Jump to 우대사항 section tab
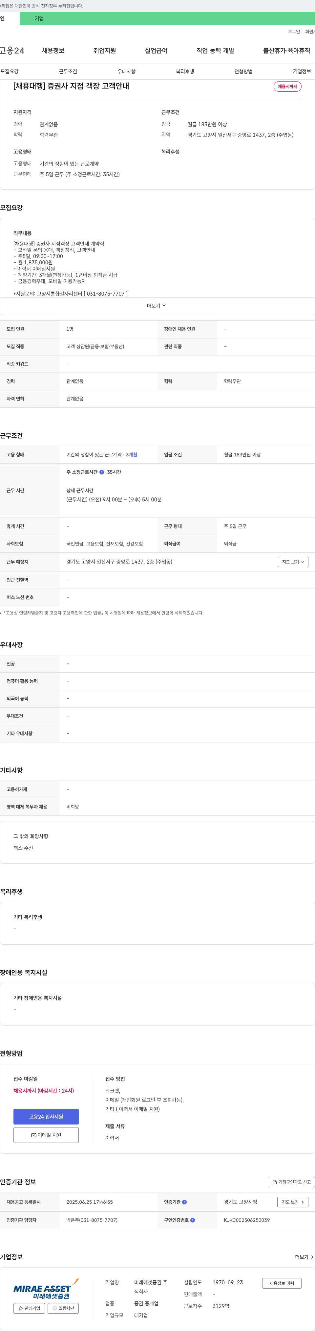The height and width of the screenshot is (1331, 315). pos(126,71)
